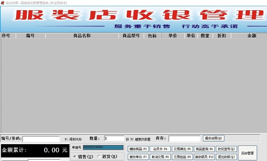This screenshot has height=161, width=267.
Task: Click the 单位 column header
Action: tap(191, 36)
